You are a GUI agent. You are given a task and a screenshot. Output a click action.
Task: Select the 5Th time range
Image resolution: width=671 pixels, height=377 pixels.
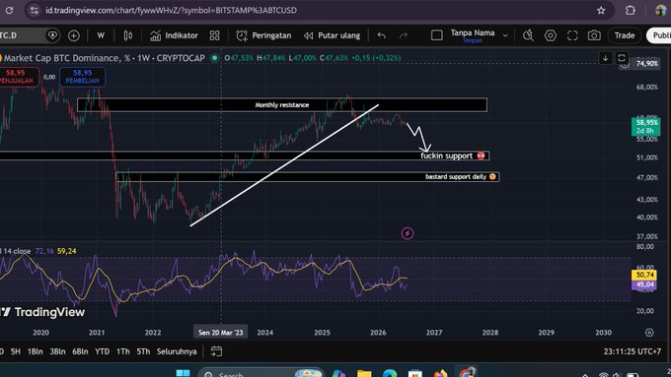pyautogui.click(x=143, y=351)
